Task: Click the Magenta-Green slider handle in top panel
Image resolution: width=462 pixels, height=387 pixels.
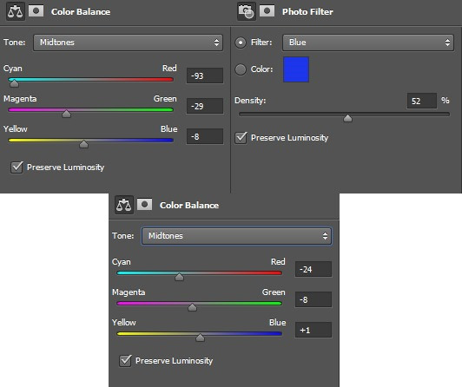Action: click(x=67, y=114)
